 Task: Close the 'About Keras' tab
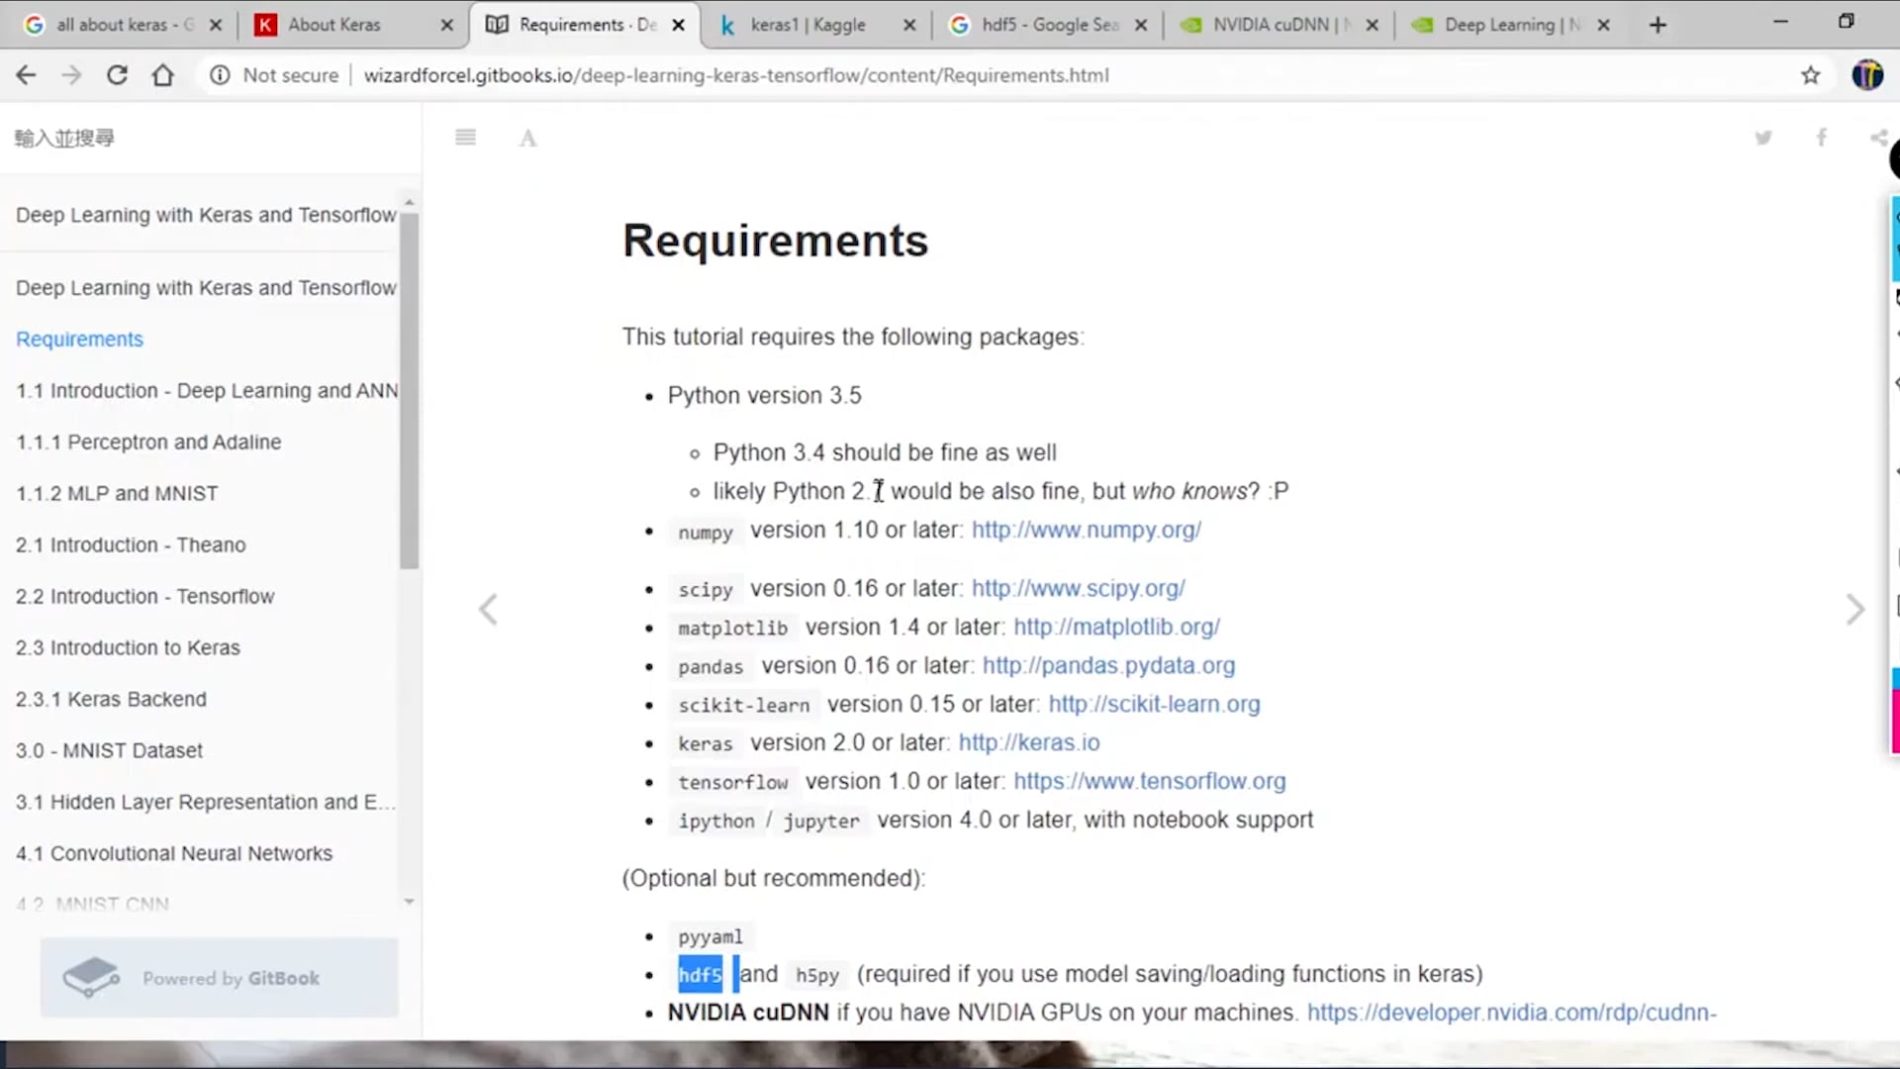coord(447,26)
